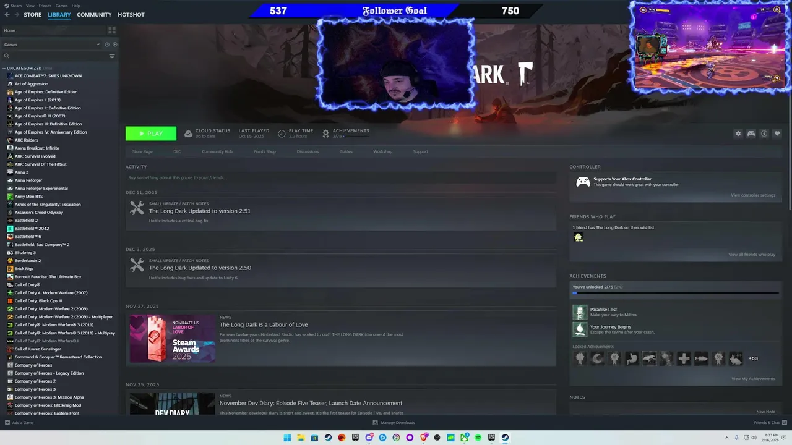Launch The Long Dark with Play
The image size is (792, 445).
[x=151, y=133]
